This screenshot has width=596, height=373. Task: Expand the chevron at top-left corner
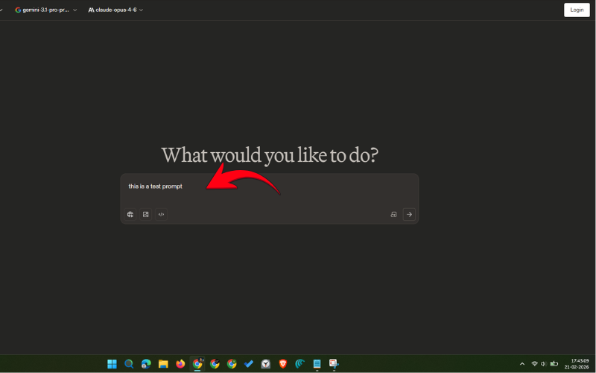(2, 10)
